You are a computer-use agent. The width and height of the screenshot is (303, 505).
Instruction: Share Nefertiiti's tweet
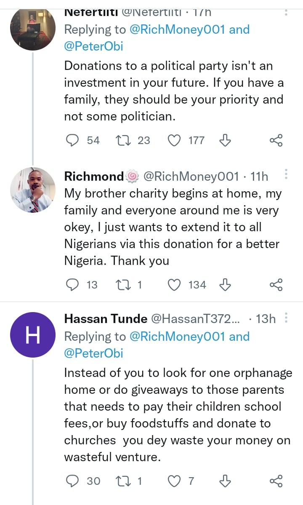276,140
